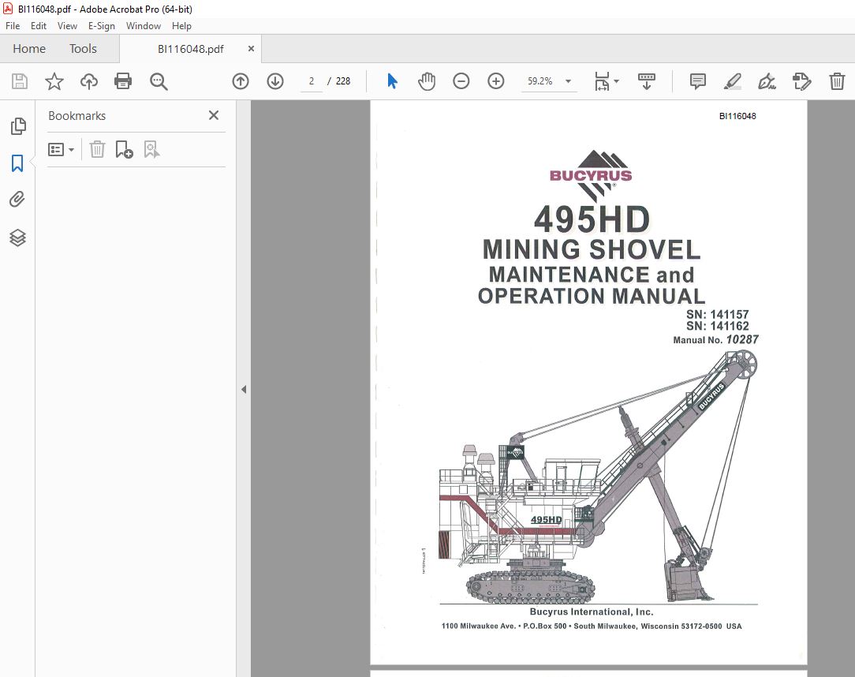Open the Sign document pen tool
The image size is (855, 677).
tap(767, 81)
